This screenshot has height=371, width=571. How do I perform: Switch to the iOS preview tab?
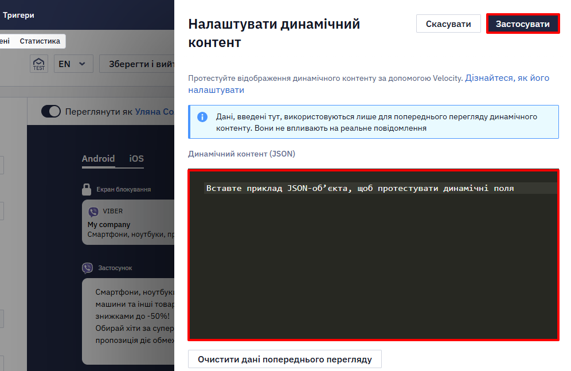point(136,159)
